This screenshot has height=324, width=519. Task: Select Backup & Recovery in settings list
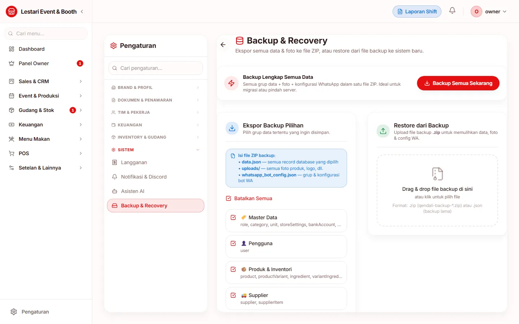156,206
